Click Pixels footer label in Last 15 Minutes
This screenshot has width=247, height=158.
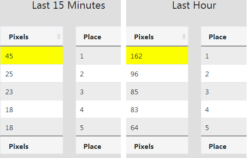19,147
